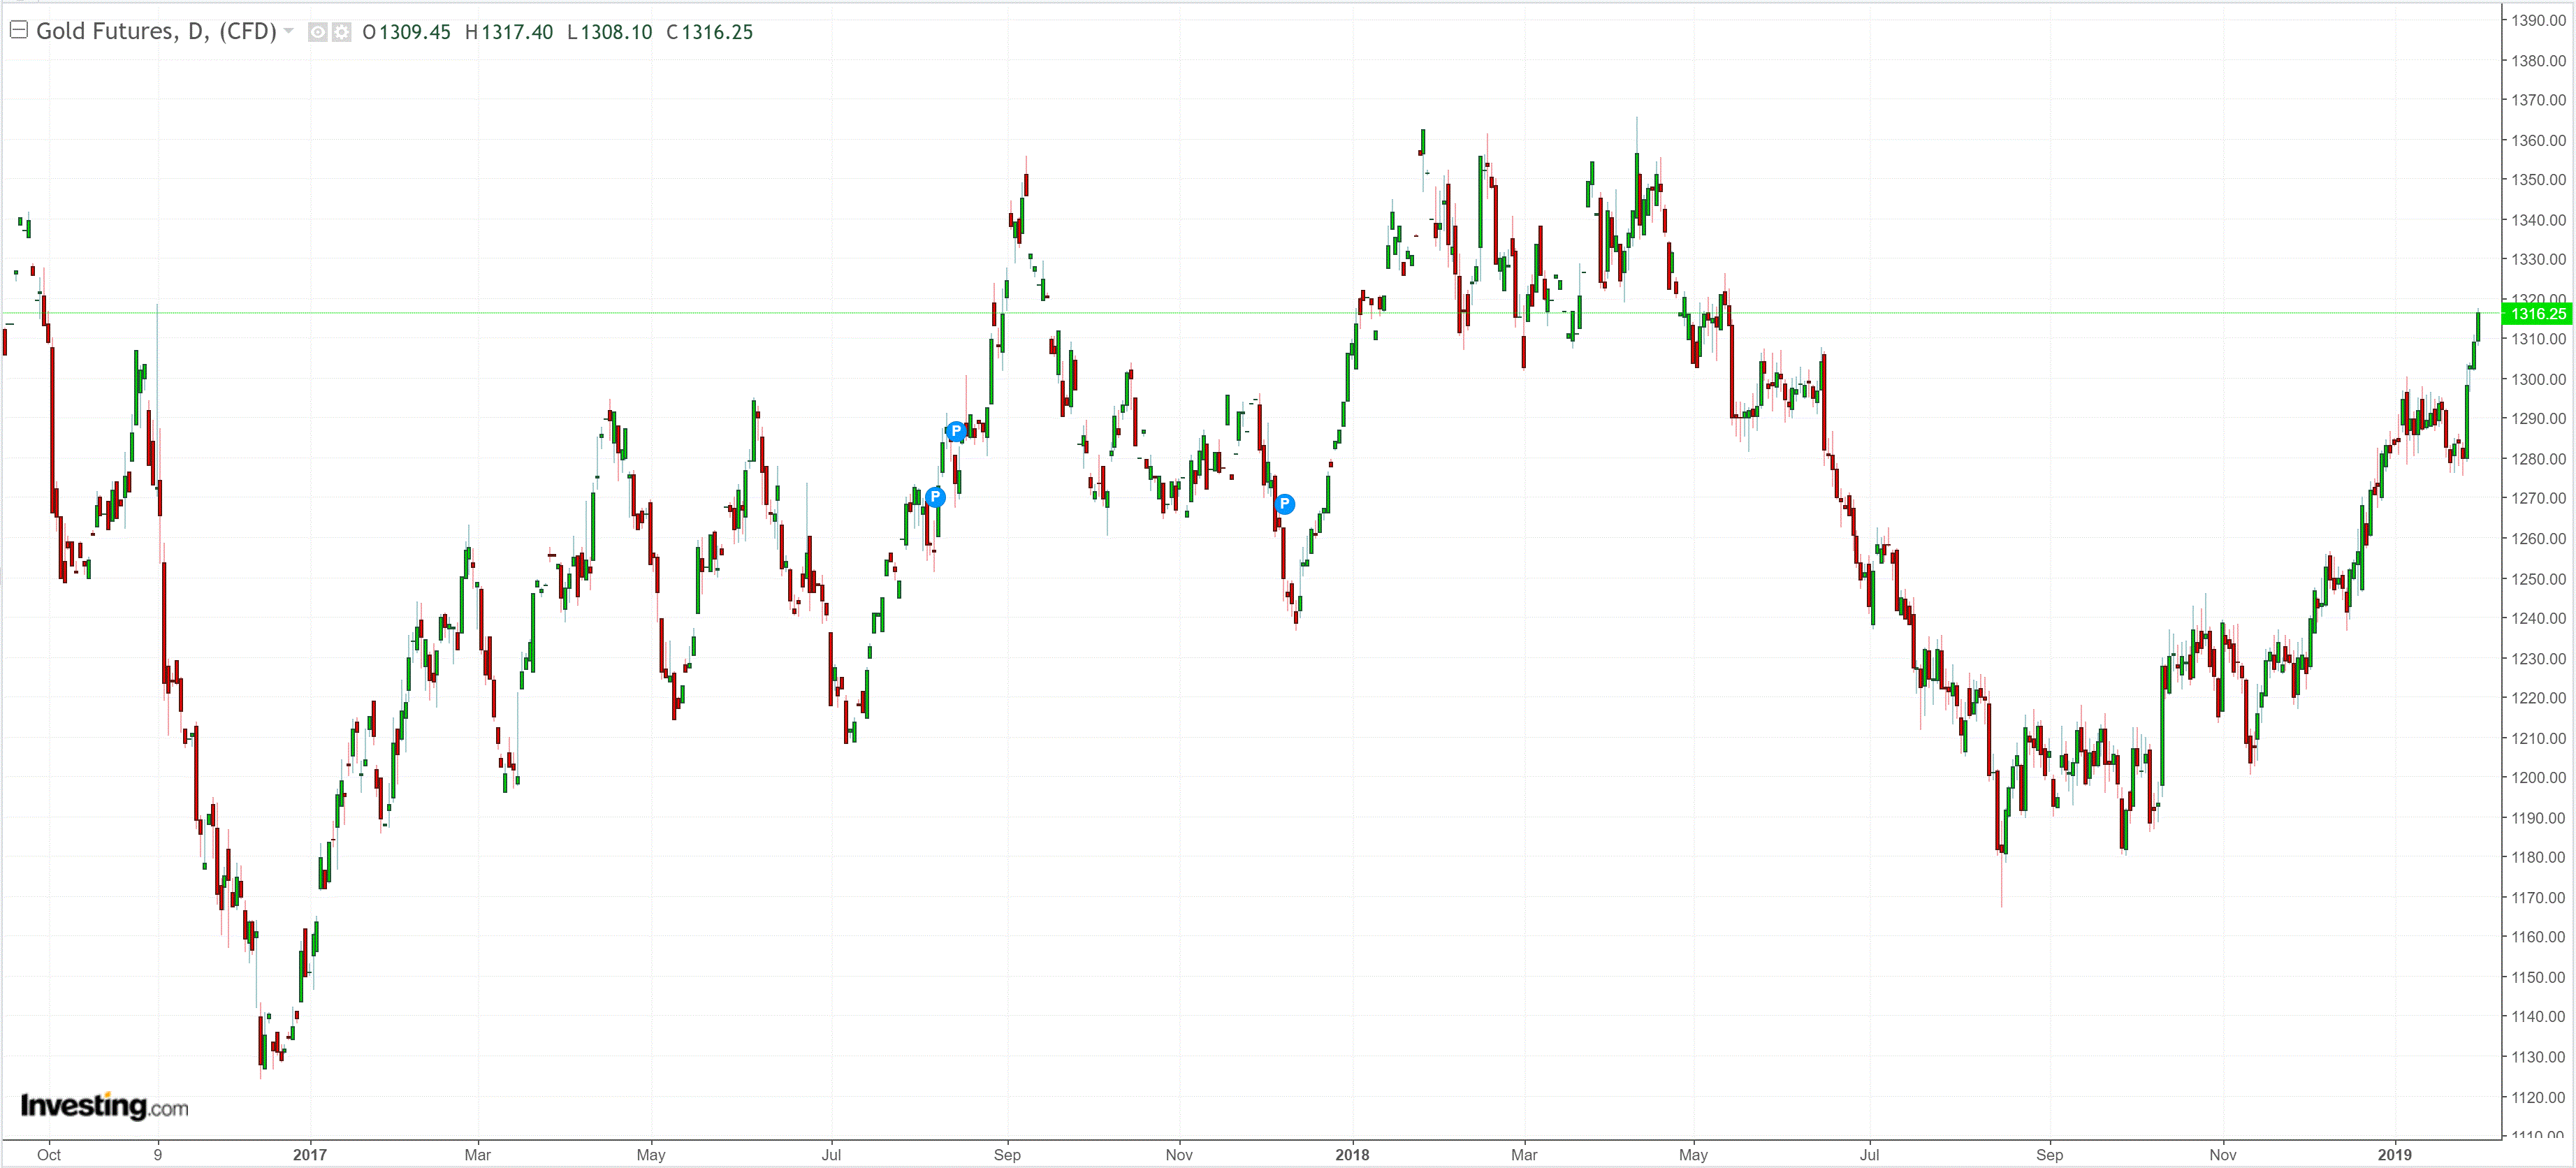Click the lower P marker near 1270 in August
The width and height of the screenshot is (2576, 1168).
point(935,497)
